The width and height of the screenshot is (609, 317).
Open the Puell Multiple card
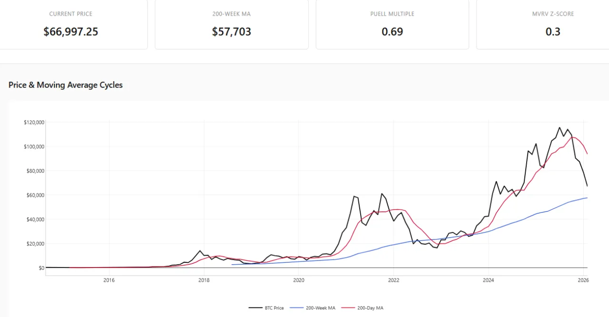click(x=392, y=24)
